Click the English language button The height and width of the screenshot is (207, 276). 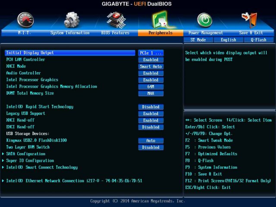coord(228,40)
